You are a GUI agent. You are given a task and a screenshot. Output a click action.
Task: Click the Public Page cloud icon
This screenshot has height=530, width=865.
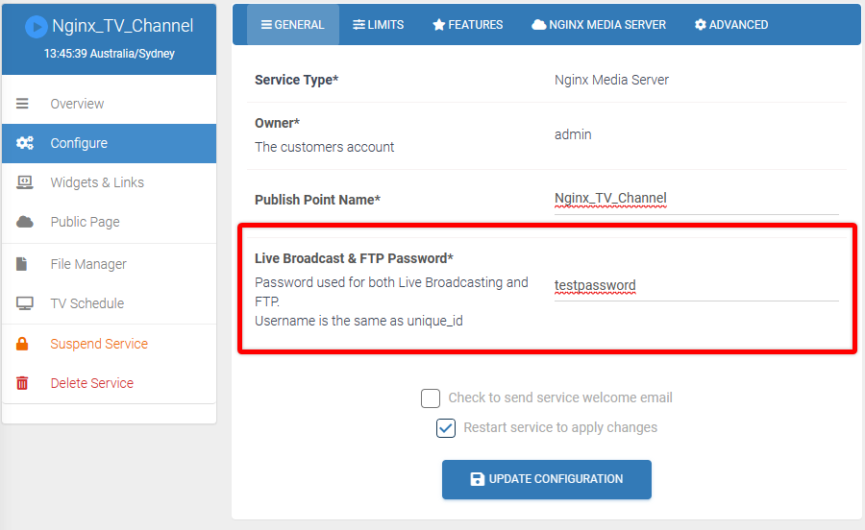[x=24, y=222]
